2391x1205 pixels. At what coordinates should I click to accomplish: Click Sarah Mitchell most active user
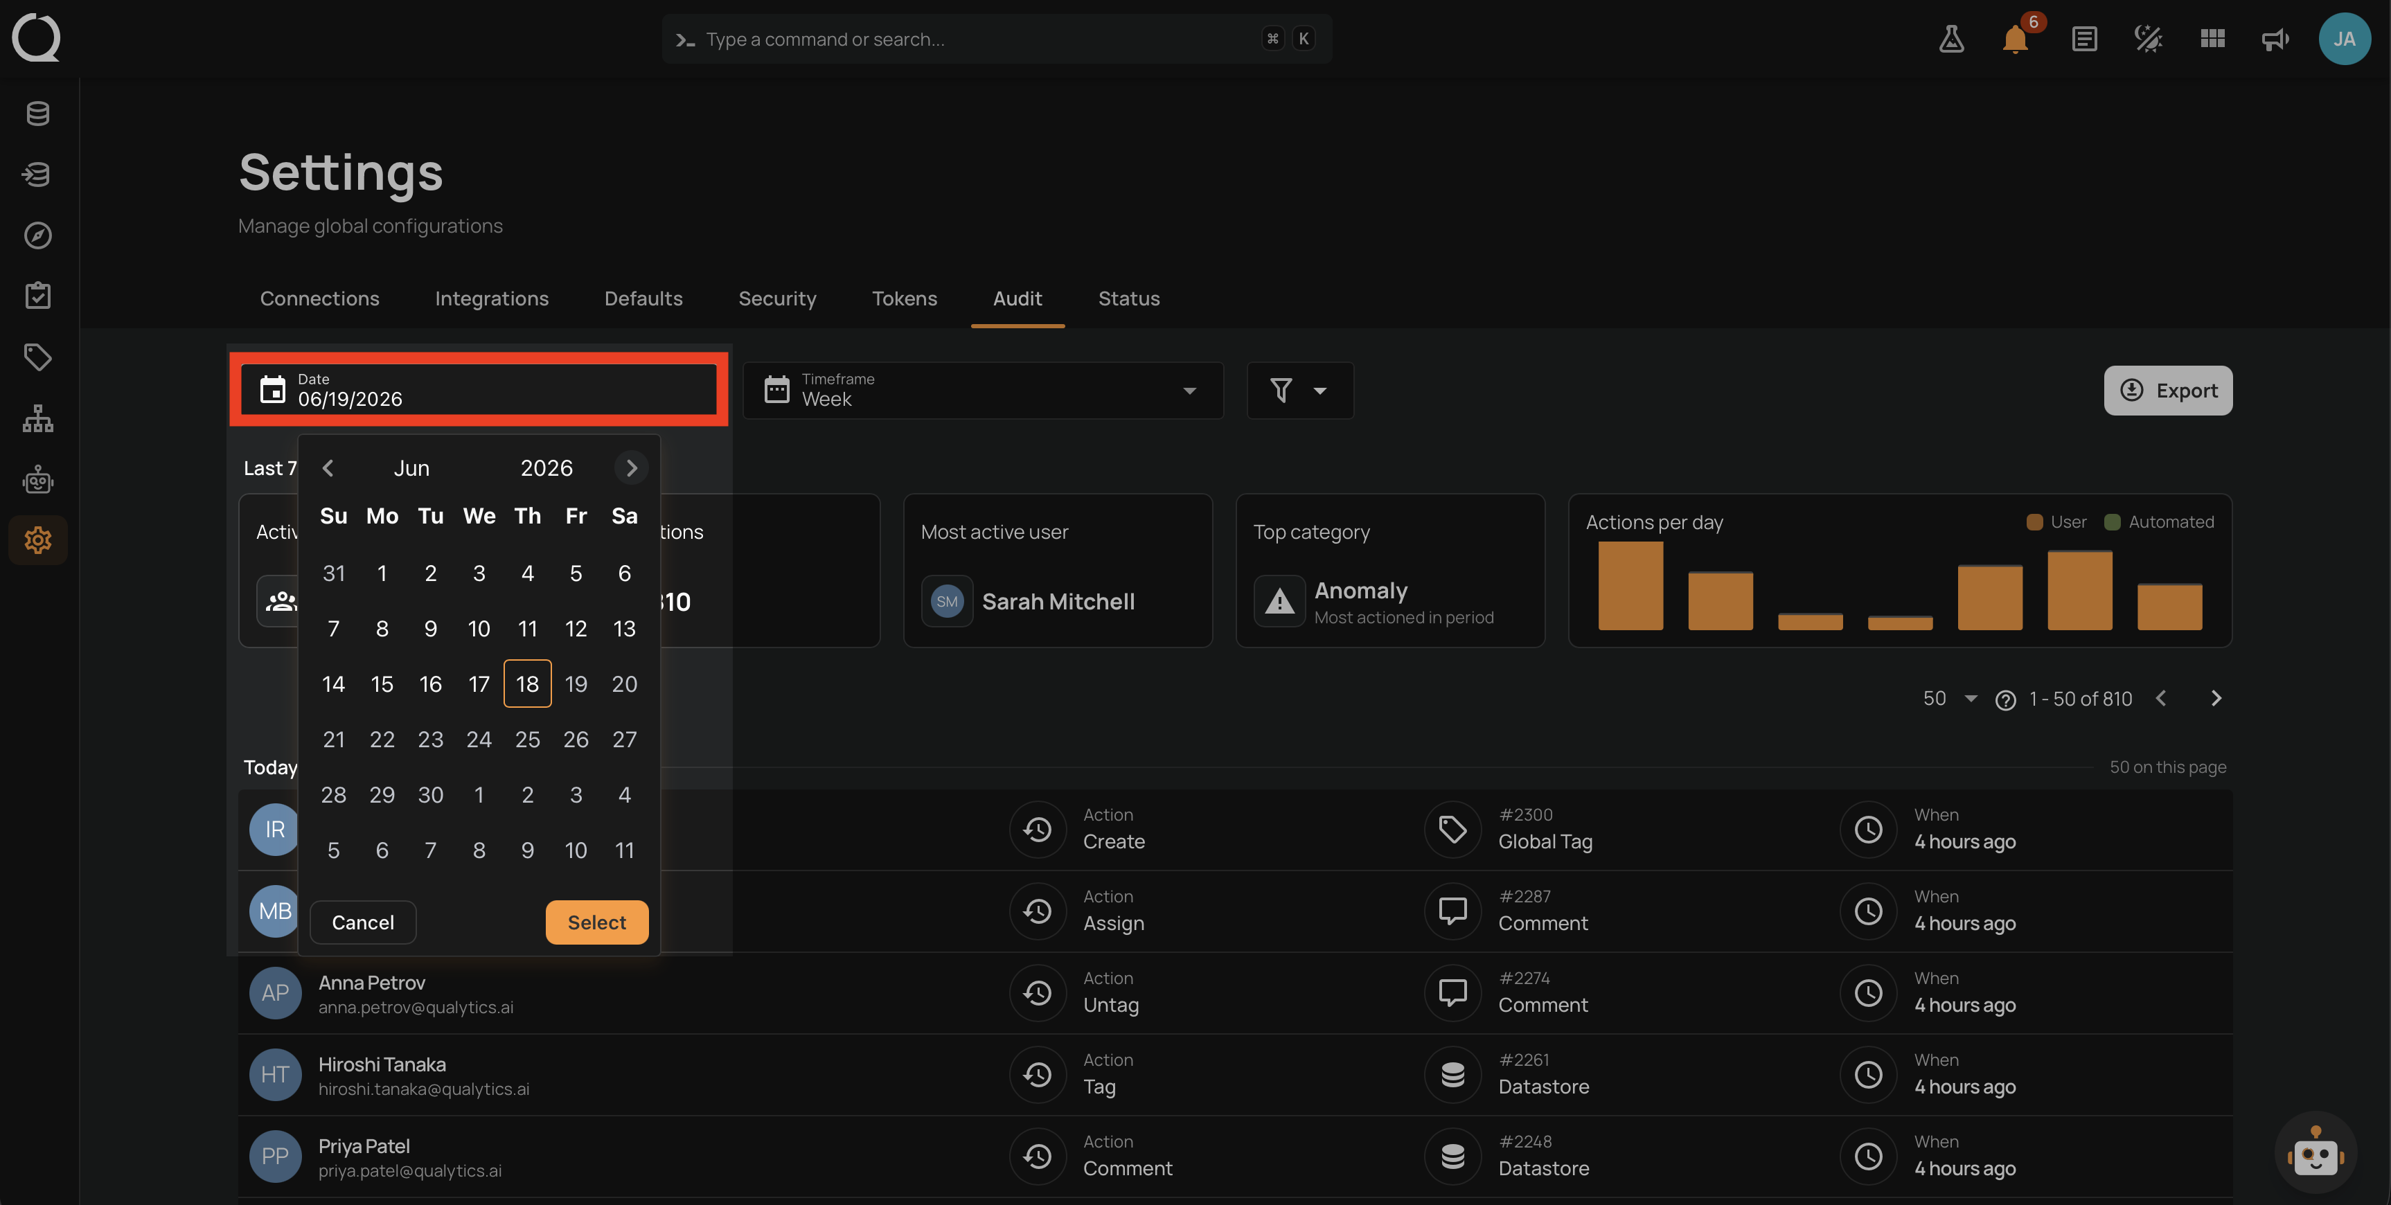(x=1058, y=602)
